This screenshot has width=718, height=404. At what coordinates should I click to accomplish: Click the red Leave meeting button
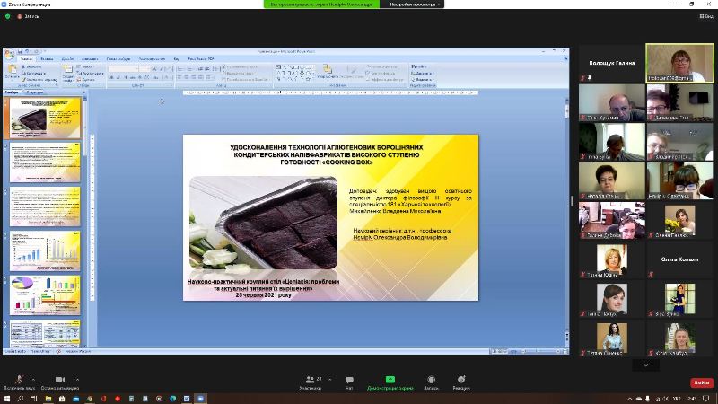(x=702, y=382)
